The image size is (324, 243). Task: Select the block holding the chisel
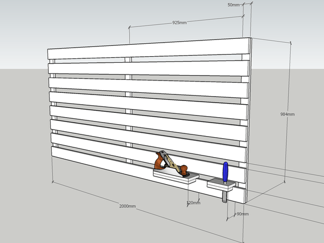[x=220, y=185]
